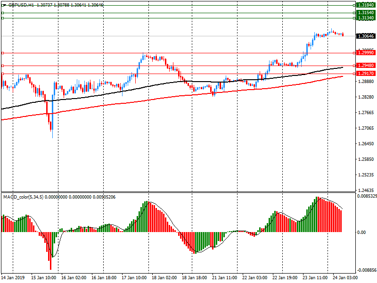
Task: Click the black current price label 1.30646
Action: click(366, 36)
